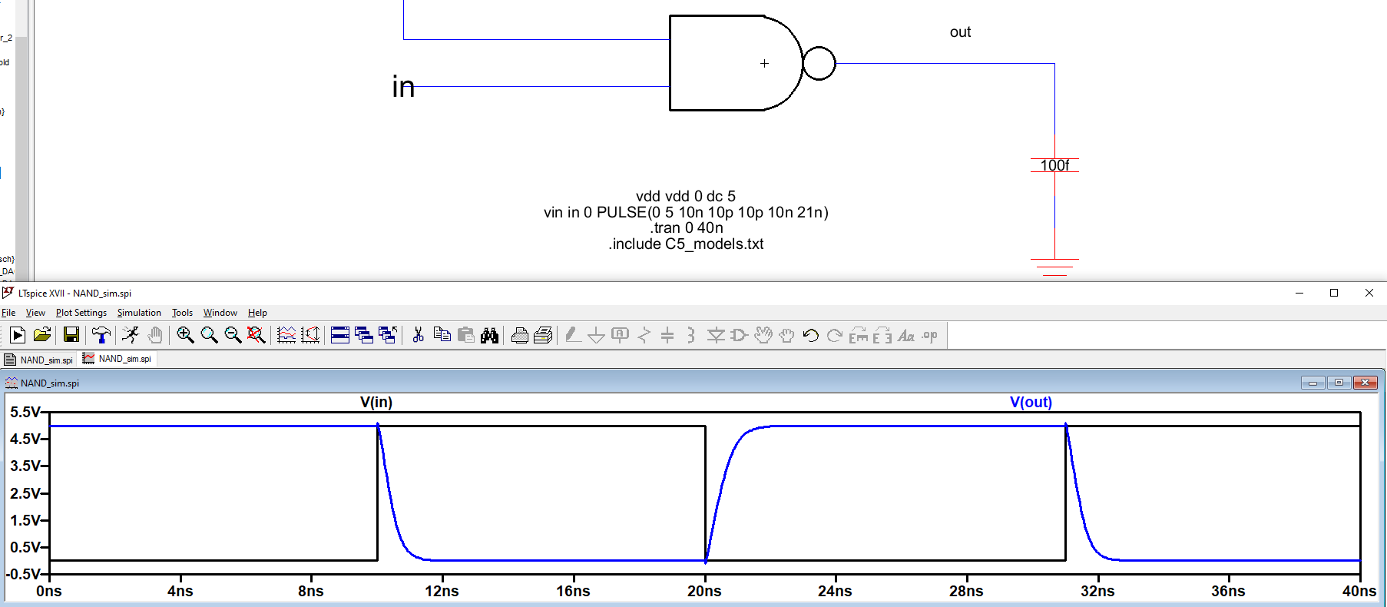
Task: Click the Run simulation icon
Action: 18,335
